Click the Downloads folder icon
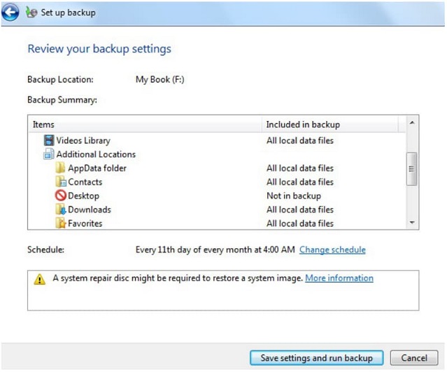Image resolution: width=447 pixels, height=372 pixels. pyautogui.click(x=61, y=209)
